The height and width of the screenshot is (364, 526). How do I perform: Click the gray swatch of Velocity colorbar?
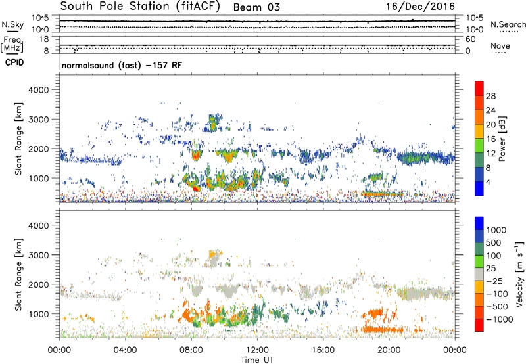click(479, 274)
